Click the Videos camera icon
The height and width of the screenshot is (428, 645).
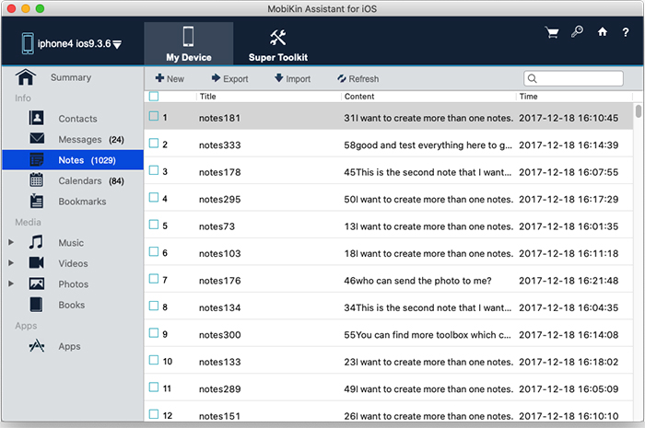(x=37, y=262)
